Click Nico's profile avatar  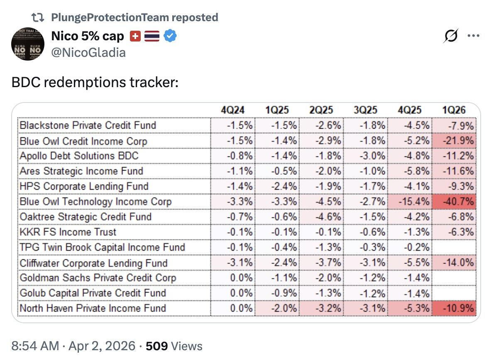(x=28, y=44)
